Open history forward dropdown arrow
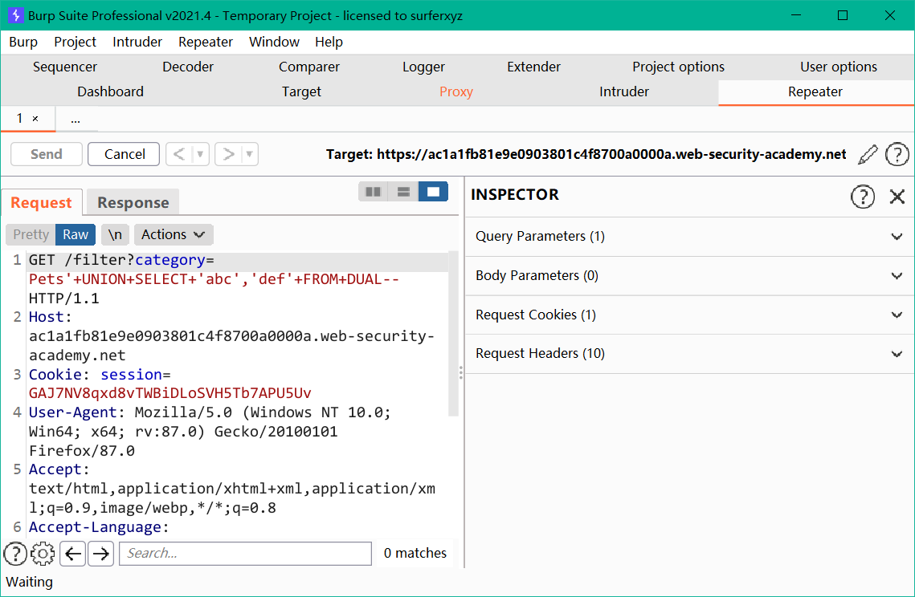The height and width of the screenshot is (597, 915). click(x=250, y=154)
